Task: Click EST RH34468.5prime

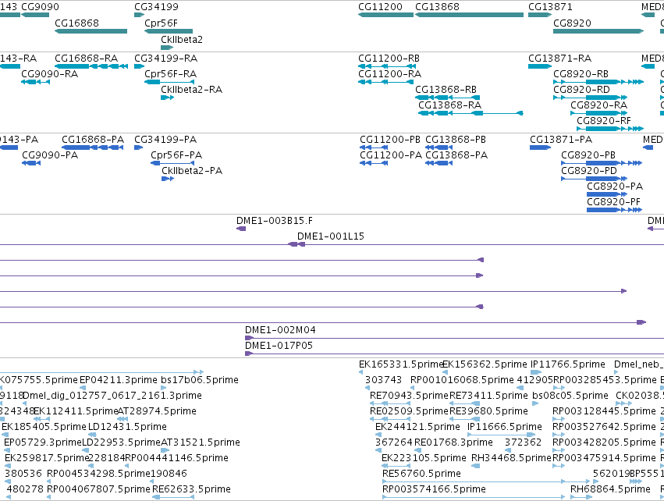Action: point(511,458)
